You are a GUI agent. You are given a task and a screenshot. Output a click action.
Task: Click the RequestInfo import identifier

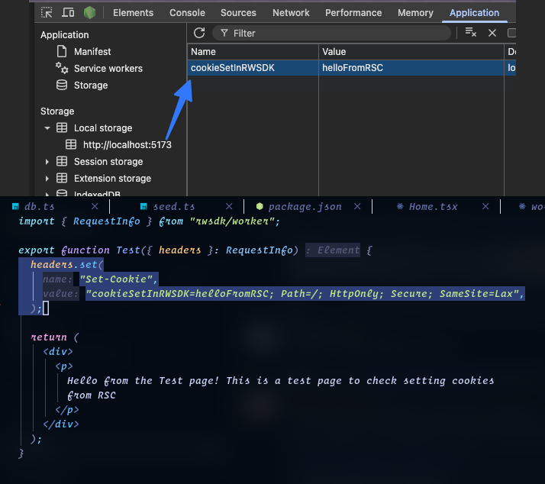point(106,221)
